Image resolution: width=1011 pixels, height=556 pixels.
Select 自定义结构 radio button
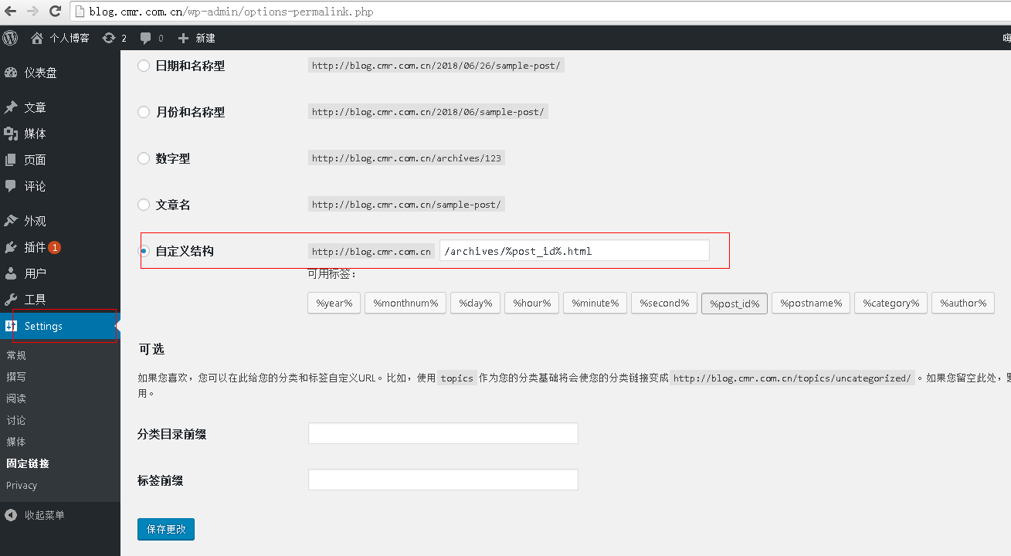coord(144,251)
